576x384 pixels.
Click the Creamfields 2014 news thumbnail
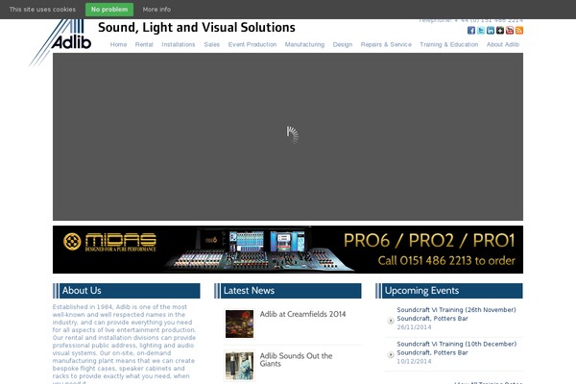tap(239, 324)
